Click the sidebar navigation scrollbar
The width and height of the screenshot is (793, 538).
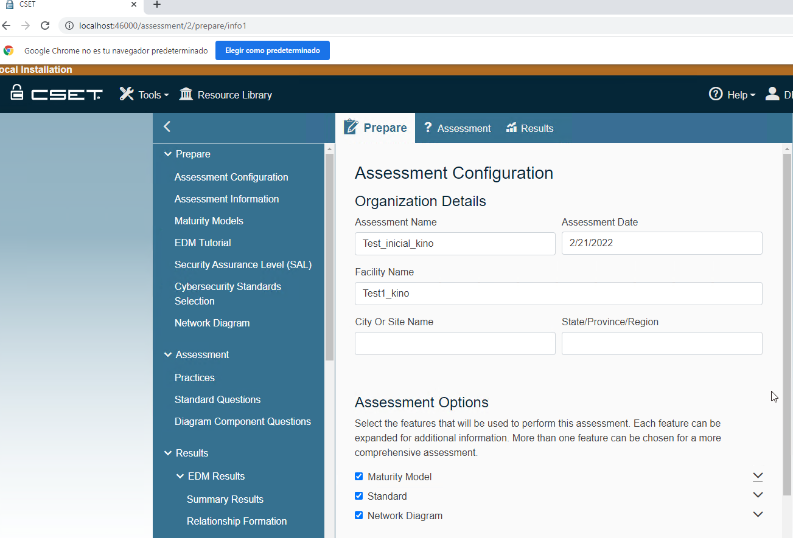pos(330,255)
